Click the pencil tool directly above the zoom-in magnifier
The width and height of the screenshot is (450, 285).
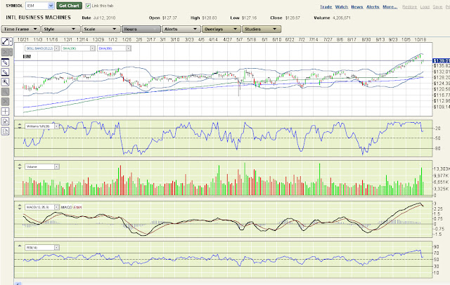(x=5, y=72)
